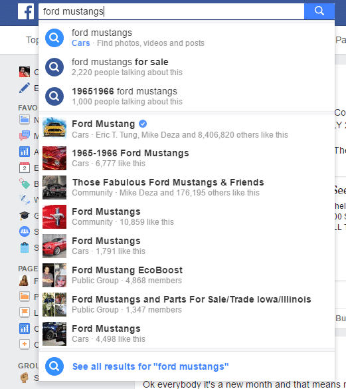The height and width of the screenshot is (389, 346).
Task: Click the orange plus page icon in the Pages section
Action: 25,344
